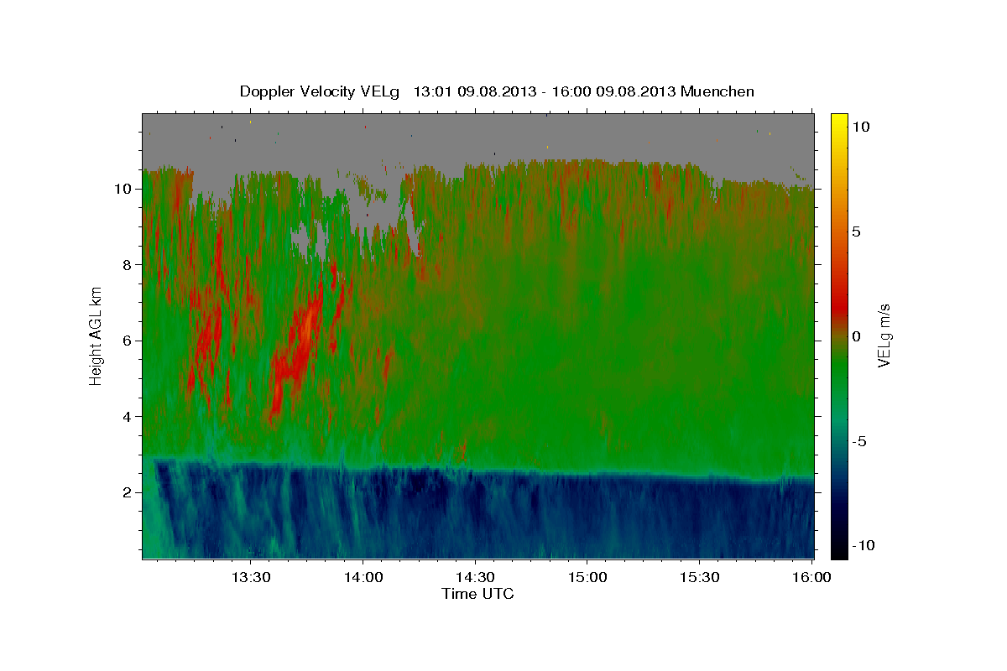Screen dimensions: 1007x671
Task: Click the "Time UTC" axis title
Action: point(477,595)
